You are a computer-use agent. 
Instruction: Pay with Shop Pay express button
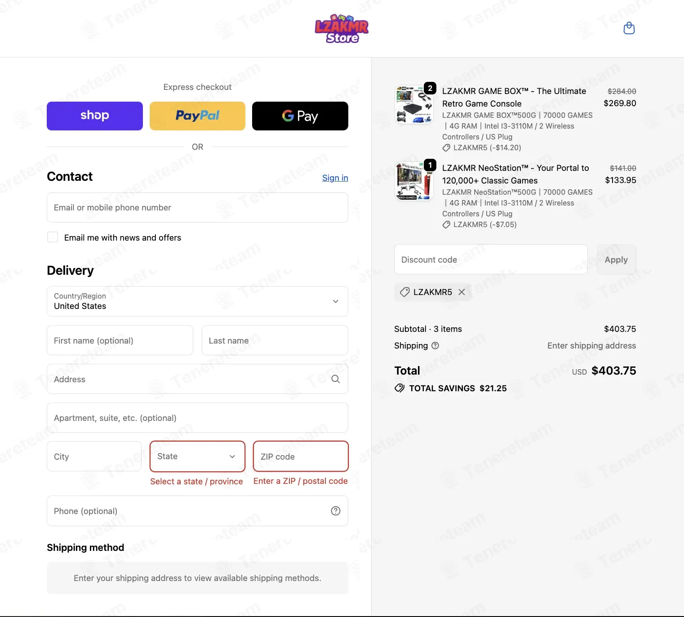click(95, 116)
